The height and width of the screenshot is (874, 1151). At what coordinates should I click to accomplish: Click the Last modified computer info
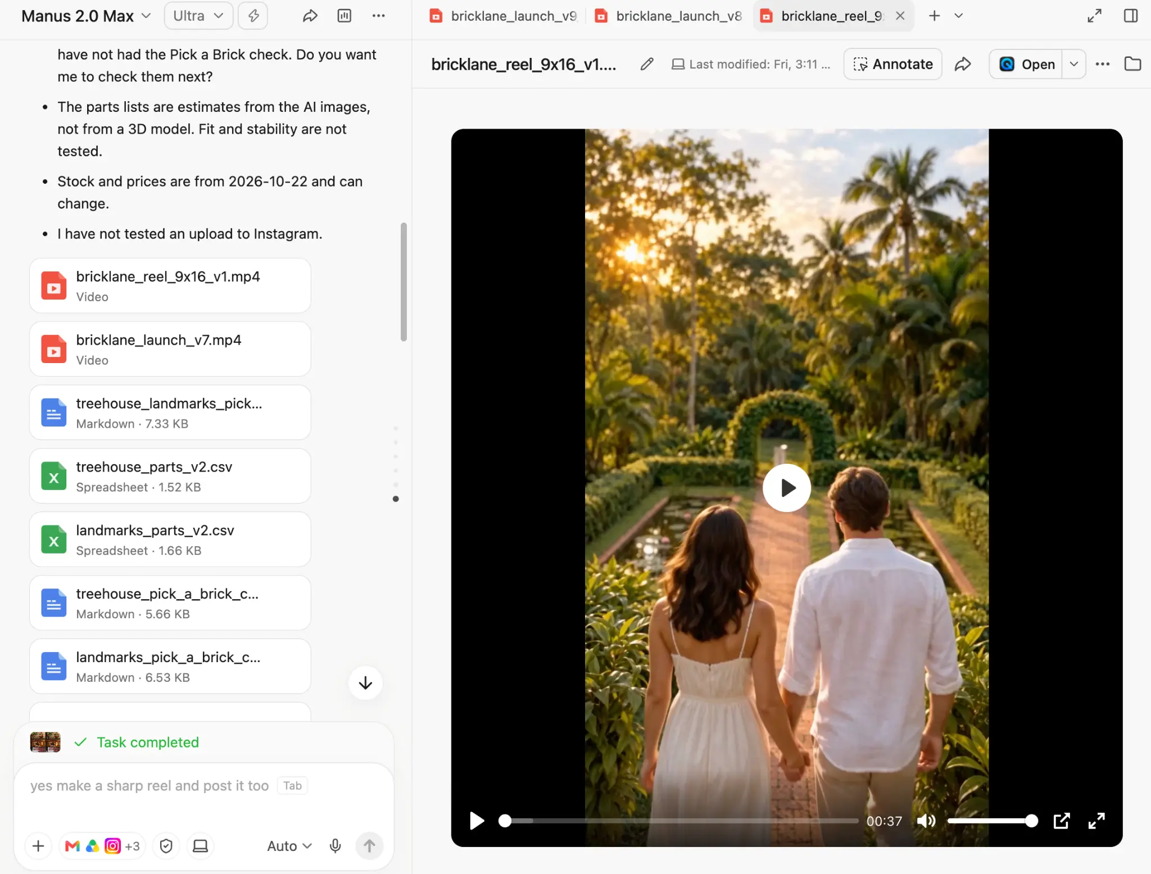pyautogui.click(x=751, y=64)
